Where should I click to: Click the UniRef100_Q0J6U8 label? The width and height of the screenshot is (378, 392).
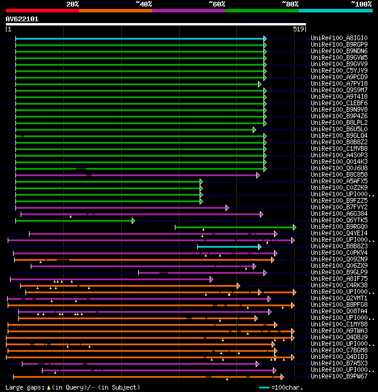point(339,168)
